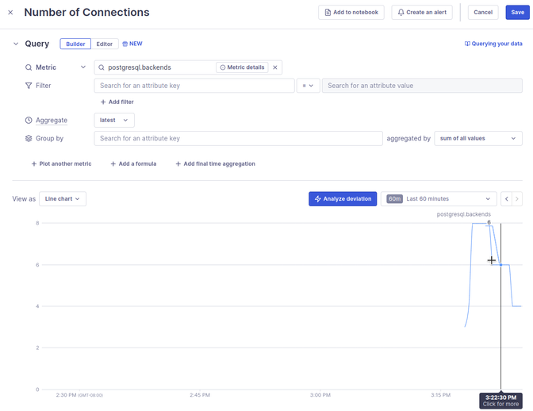Open the Querying your data link
The height and width of the screenshot is (411, 533).
[493, 44]
